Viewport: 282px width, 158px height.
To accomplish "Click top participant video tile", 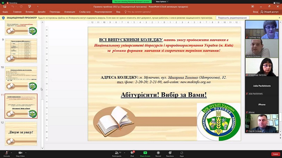I will (x=262, y=30).
